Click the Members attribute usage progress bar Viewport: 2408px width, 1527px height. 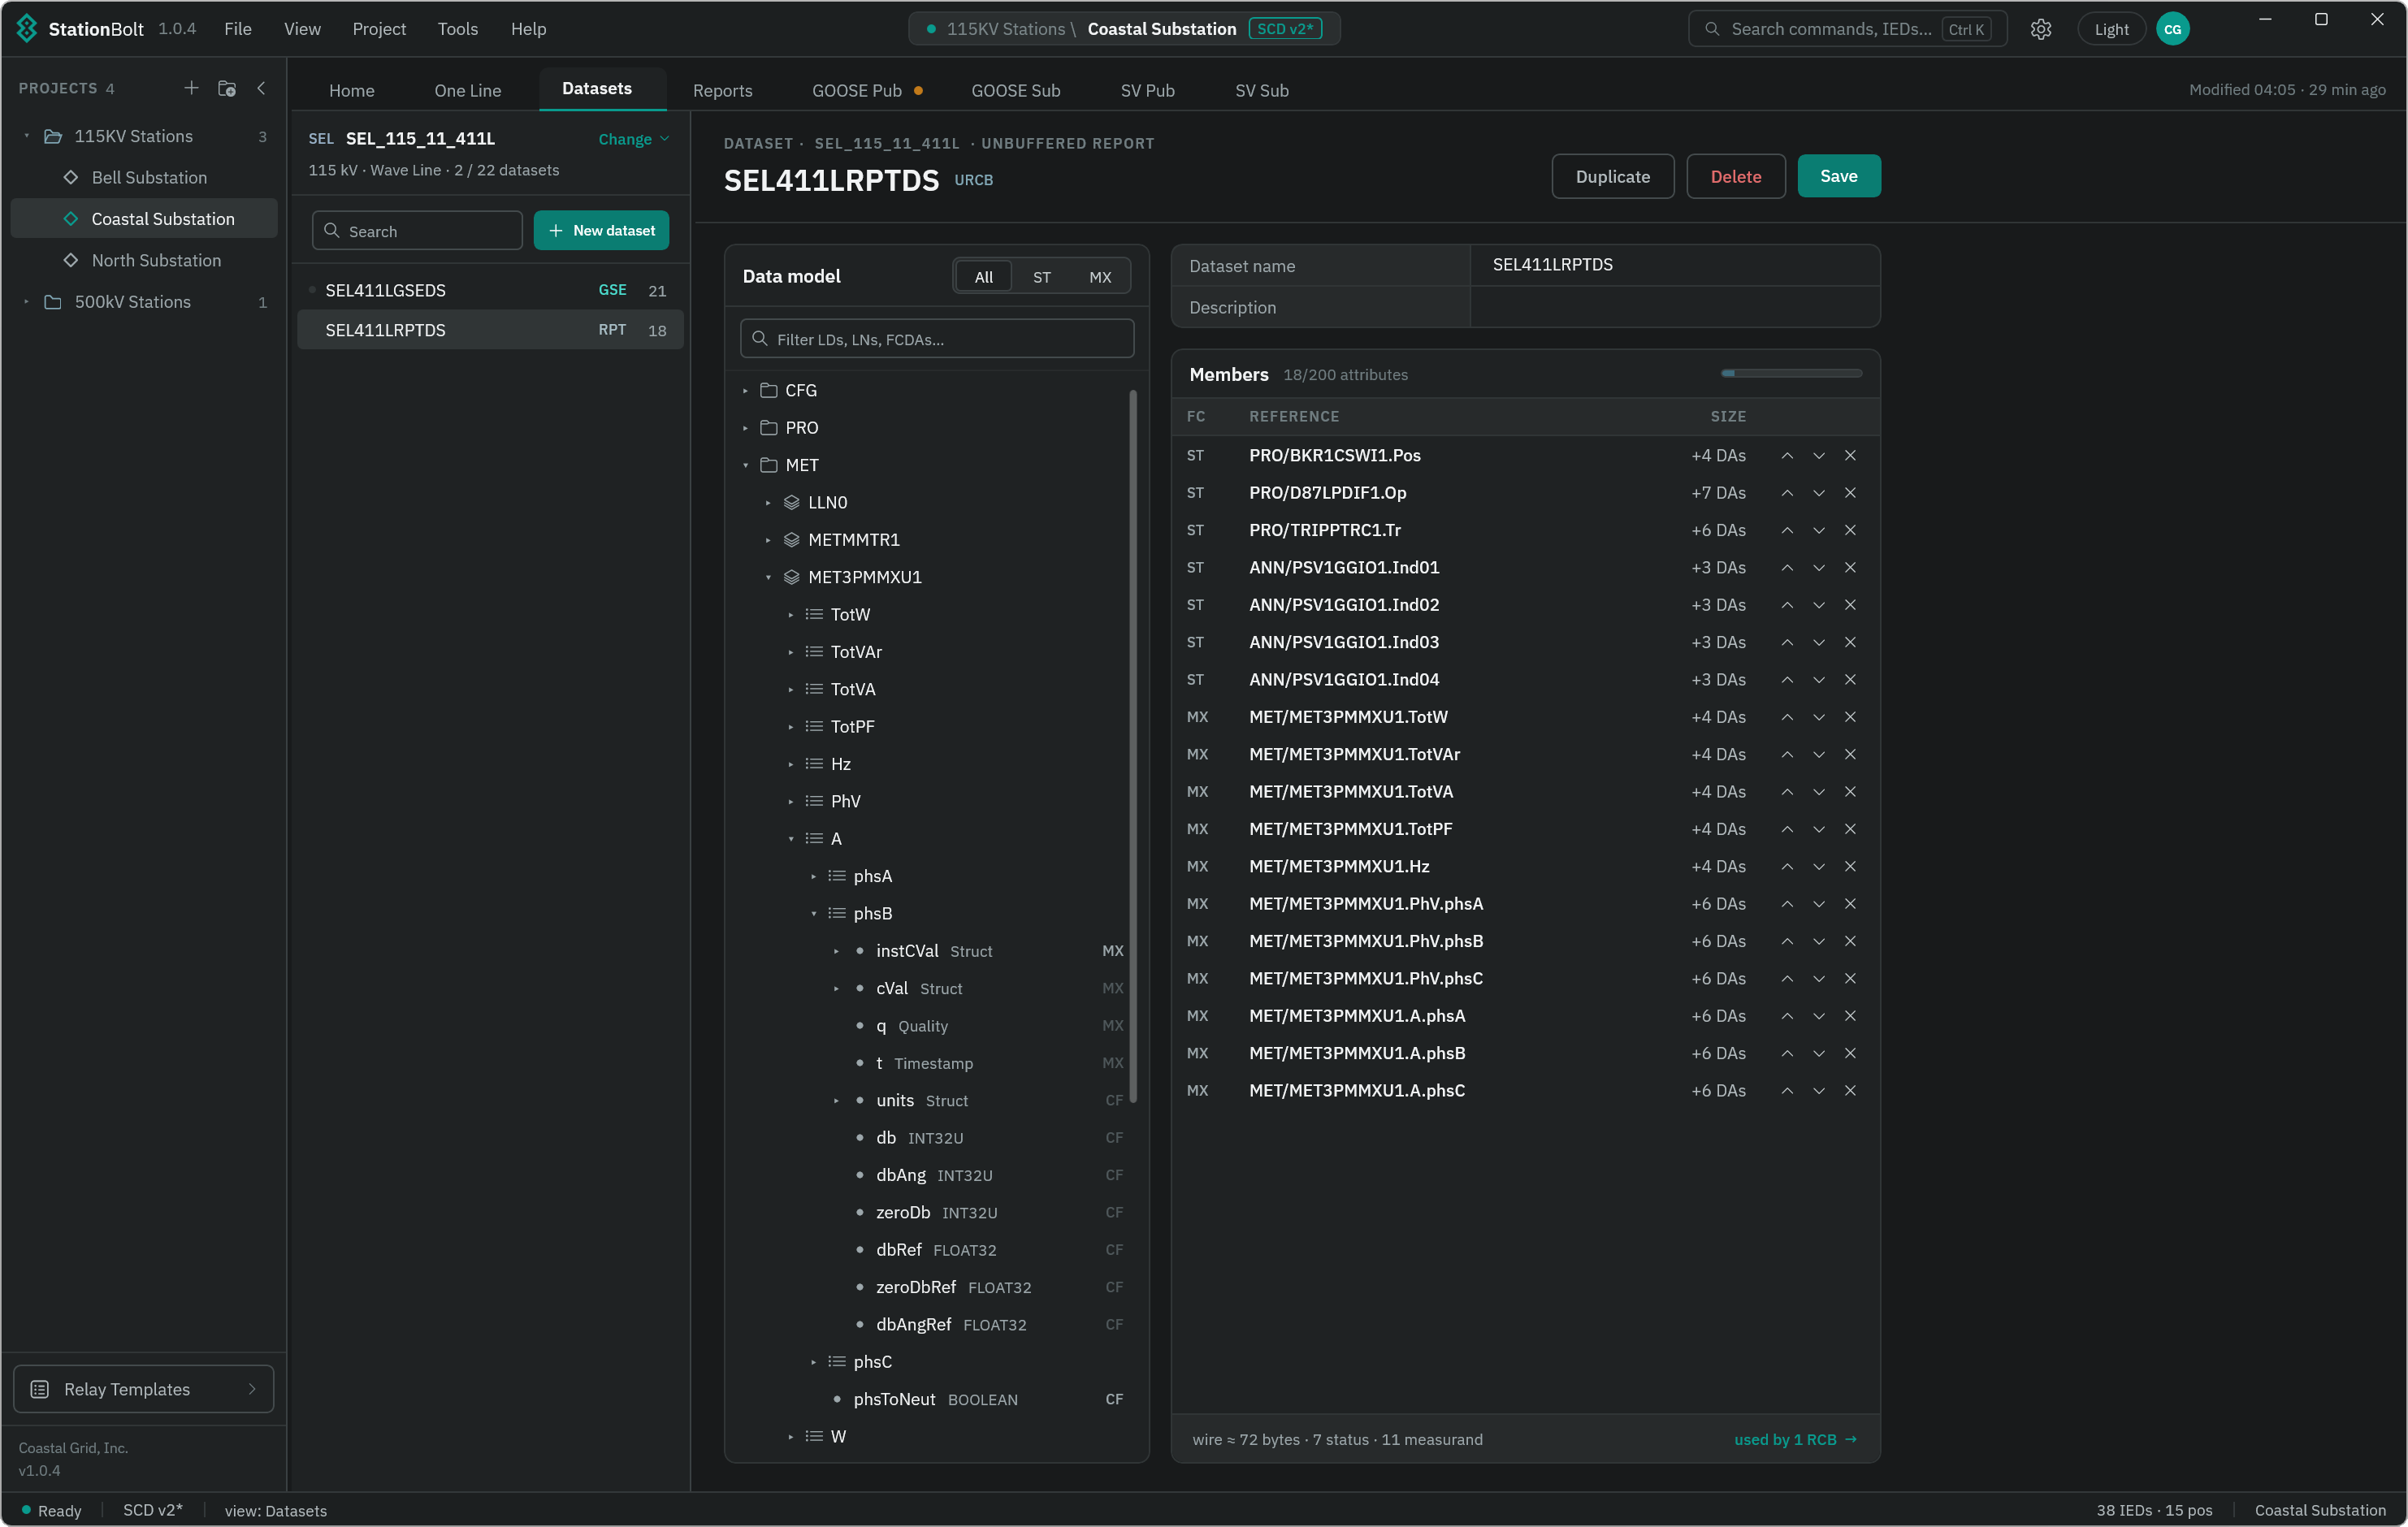point(1791,373)
